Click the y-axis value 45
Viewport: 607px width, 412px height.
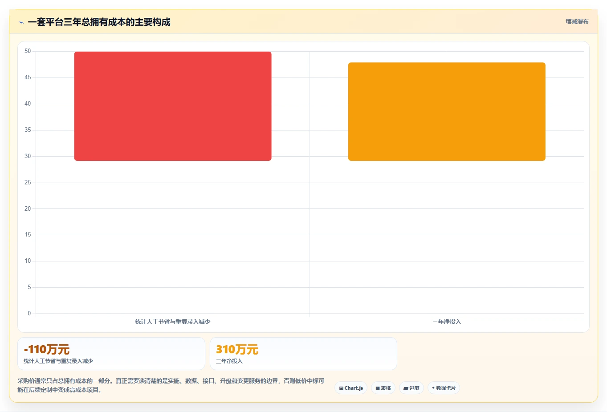pos(28,78)
